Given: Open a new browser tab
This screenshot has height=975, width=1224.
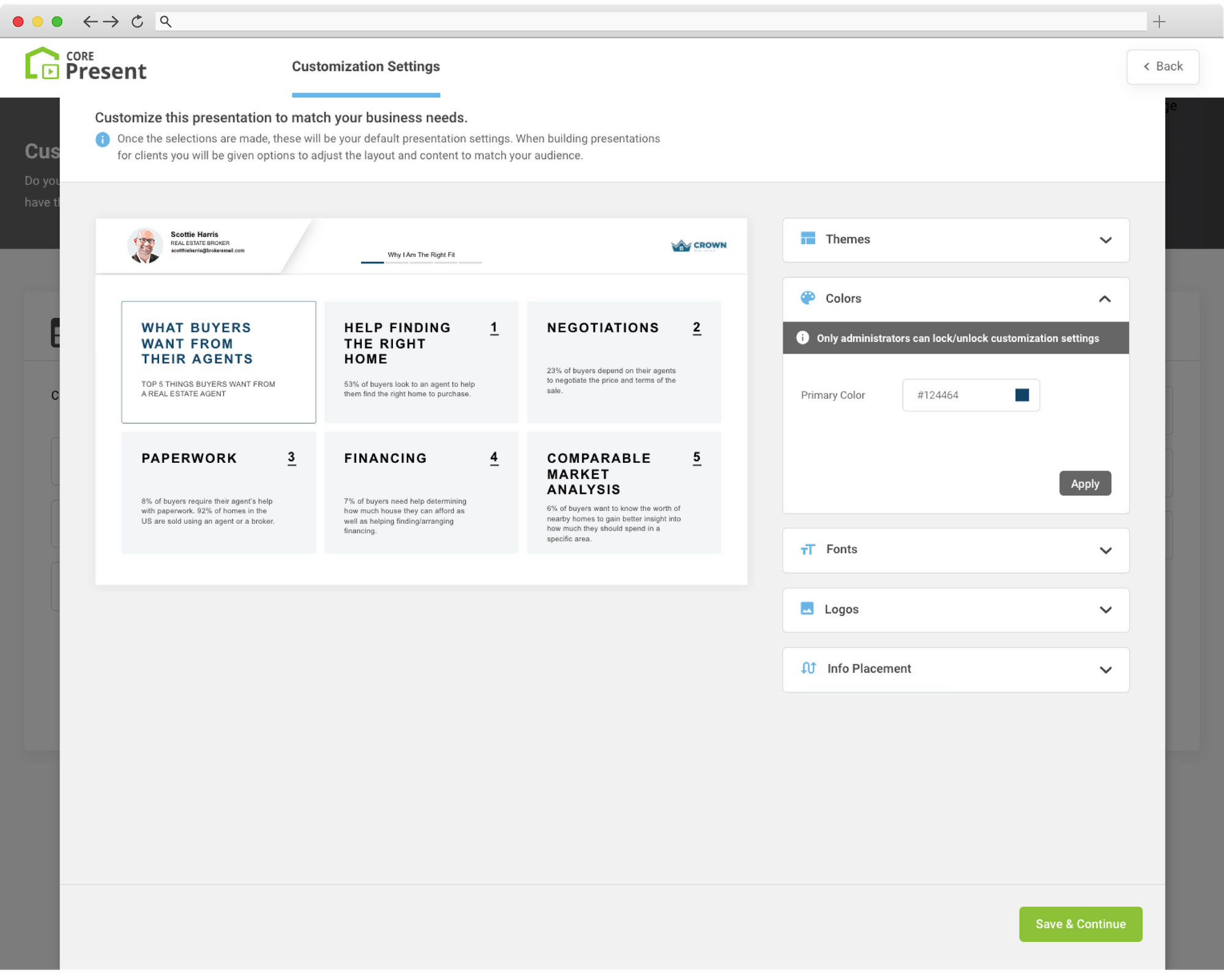Looking at the screenshot, I should pos(1159,21).
